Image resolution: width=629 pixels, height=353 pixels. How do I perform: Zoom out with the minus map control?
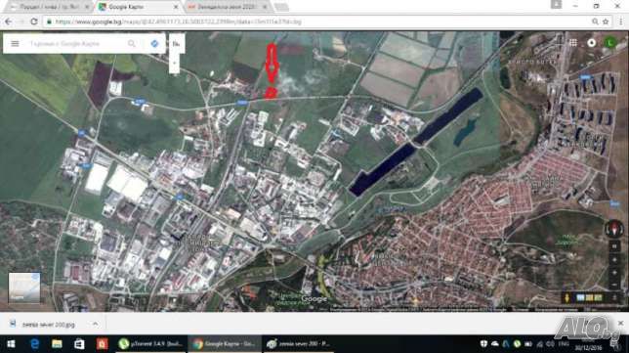tap(614, 285)
